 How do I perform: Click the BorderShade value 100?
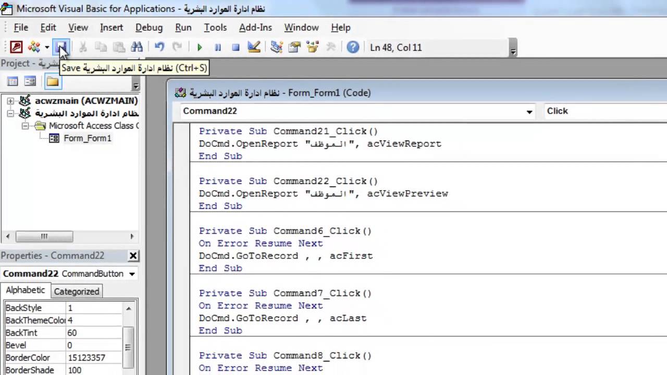point(94,370)
